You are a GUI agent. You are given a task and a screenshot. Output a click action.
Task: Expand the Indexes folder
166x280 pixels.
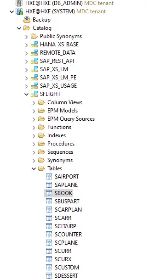click(x=34, y=136)
